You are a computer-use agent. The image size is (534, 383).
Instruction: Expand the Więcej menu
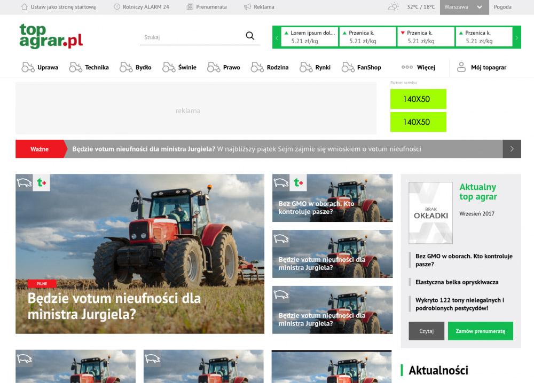(x=418, y=67)
